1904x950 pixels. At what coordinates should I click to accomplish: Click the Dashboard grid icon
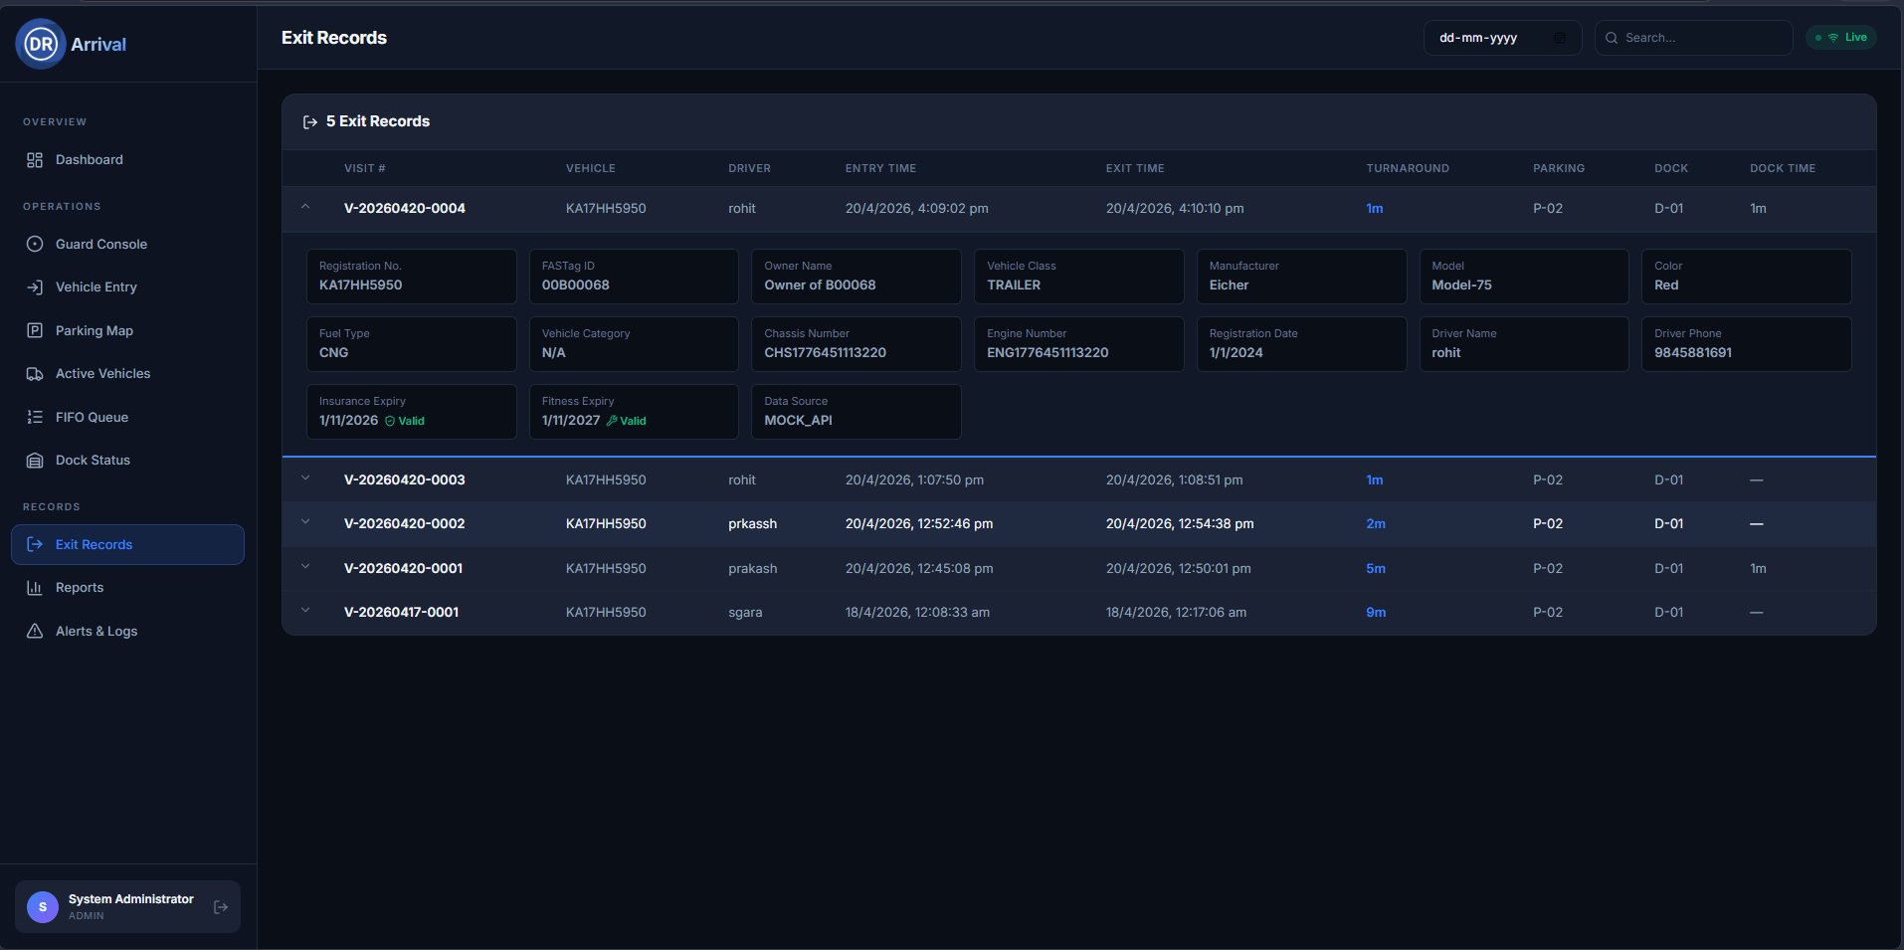35,160
